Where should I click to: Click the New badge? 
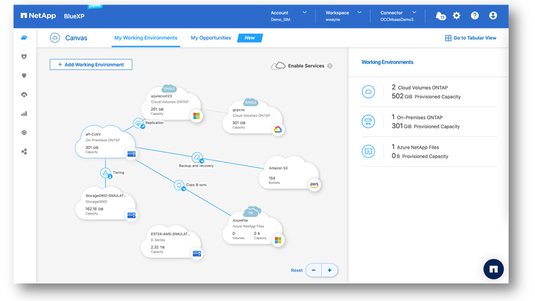click(x=250, y=38)
